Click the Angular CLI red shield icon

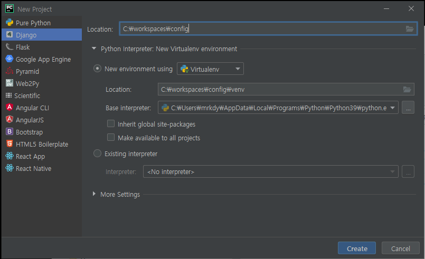pyautogui.click(x=10, y=107)
